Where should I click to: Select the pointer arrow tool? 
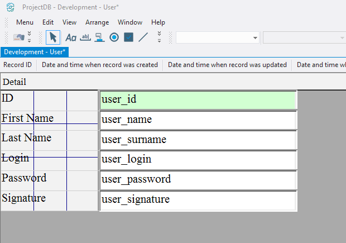pos(53,37)
